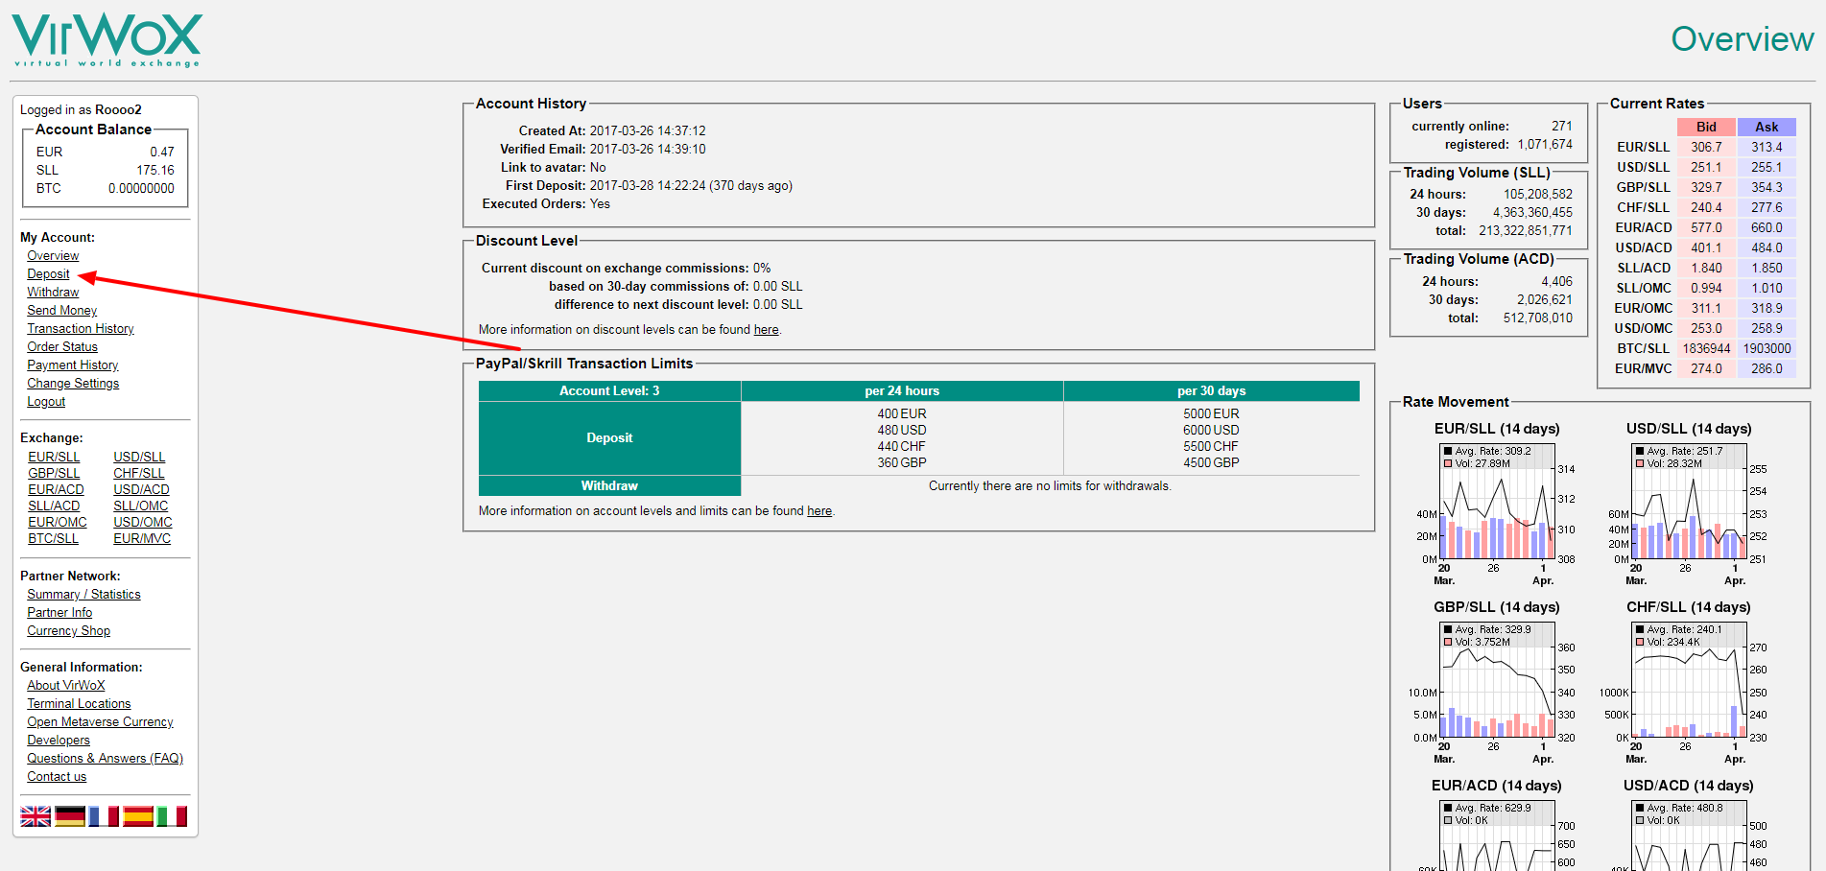Select the Ask column header
Image resolution: width=1826 pixels, height=871 pixels.
click(x=1767, y=127)
